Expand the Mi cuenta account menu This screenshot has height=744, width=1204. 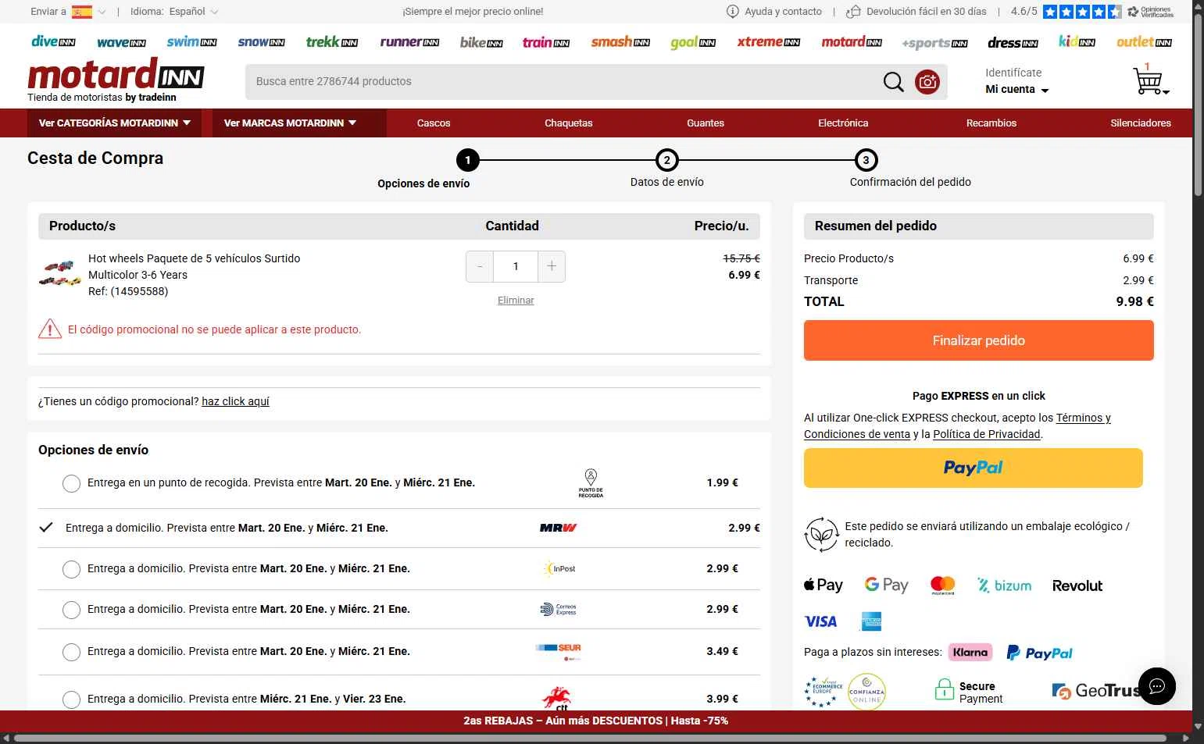pos(1017,89)
